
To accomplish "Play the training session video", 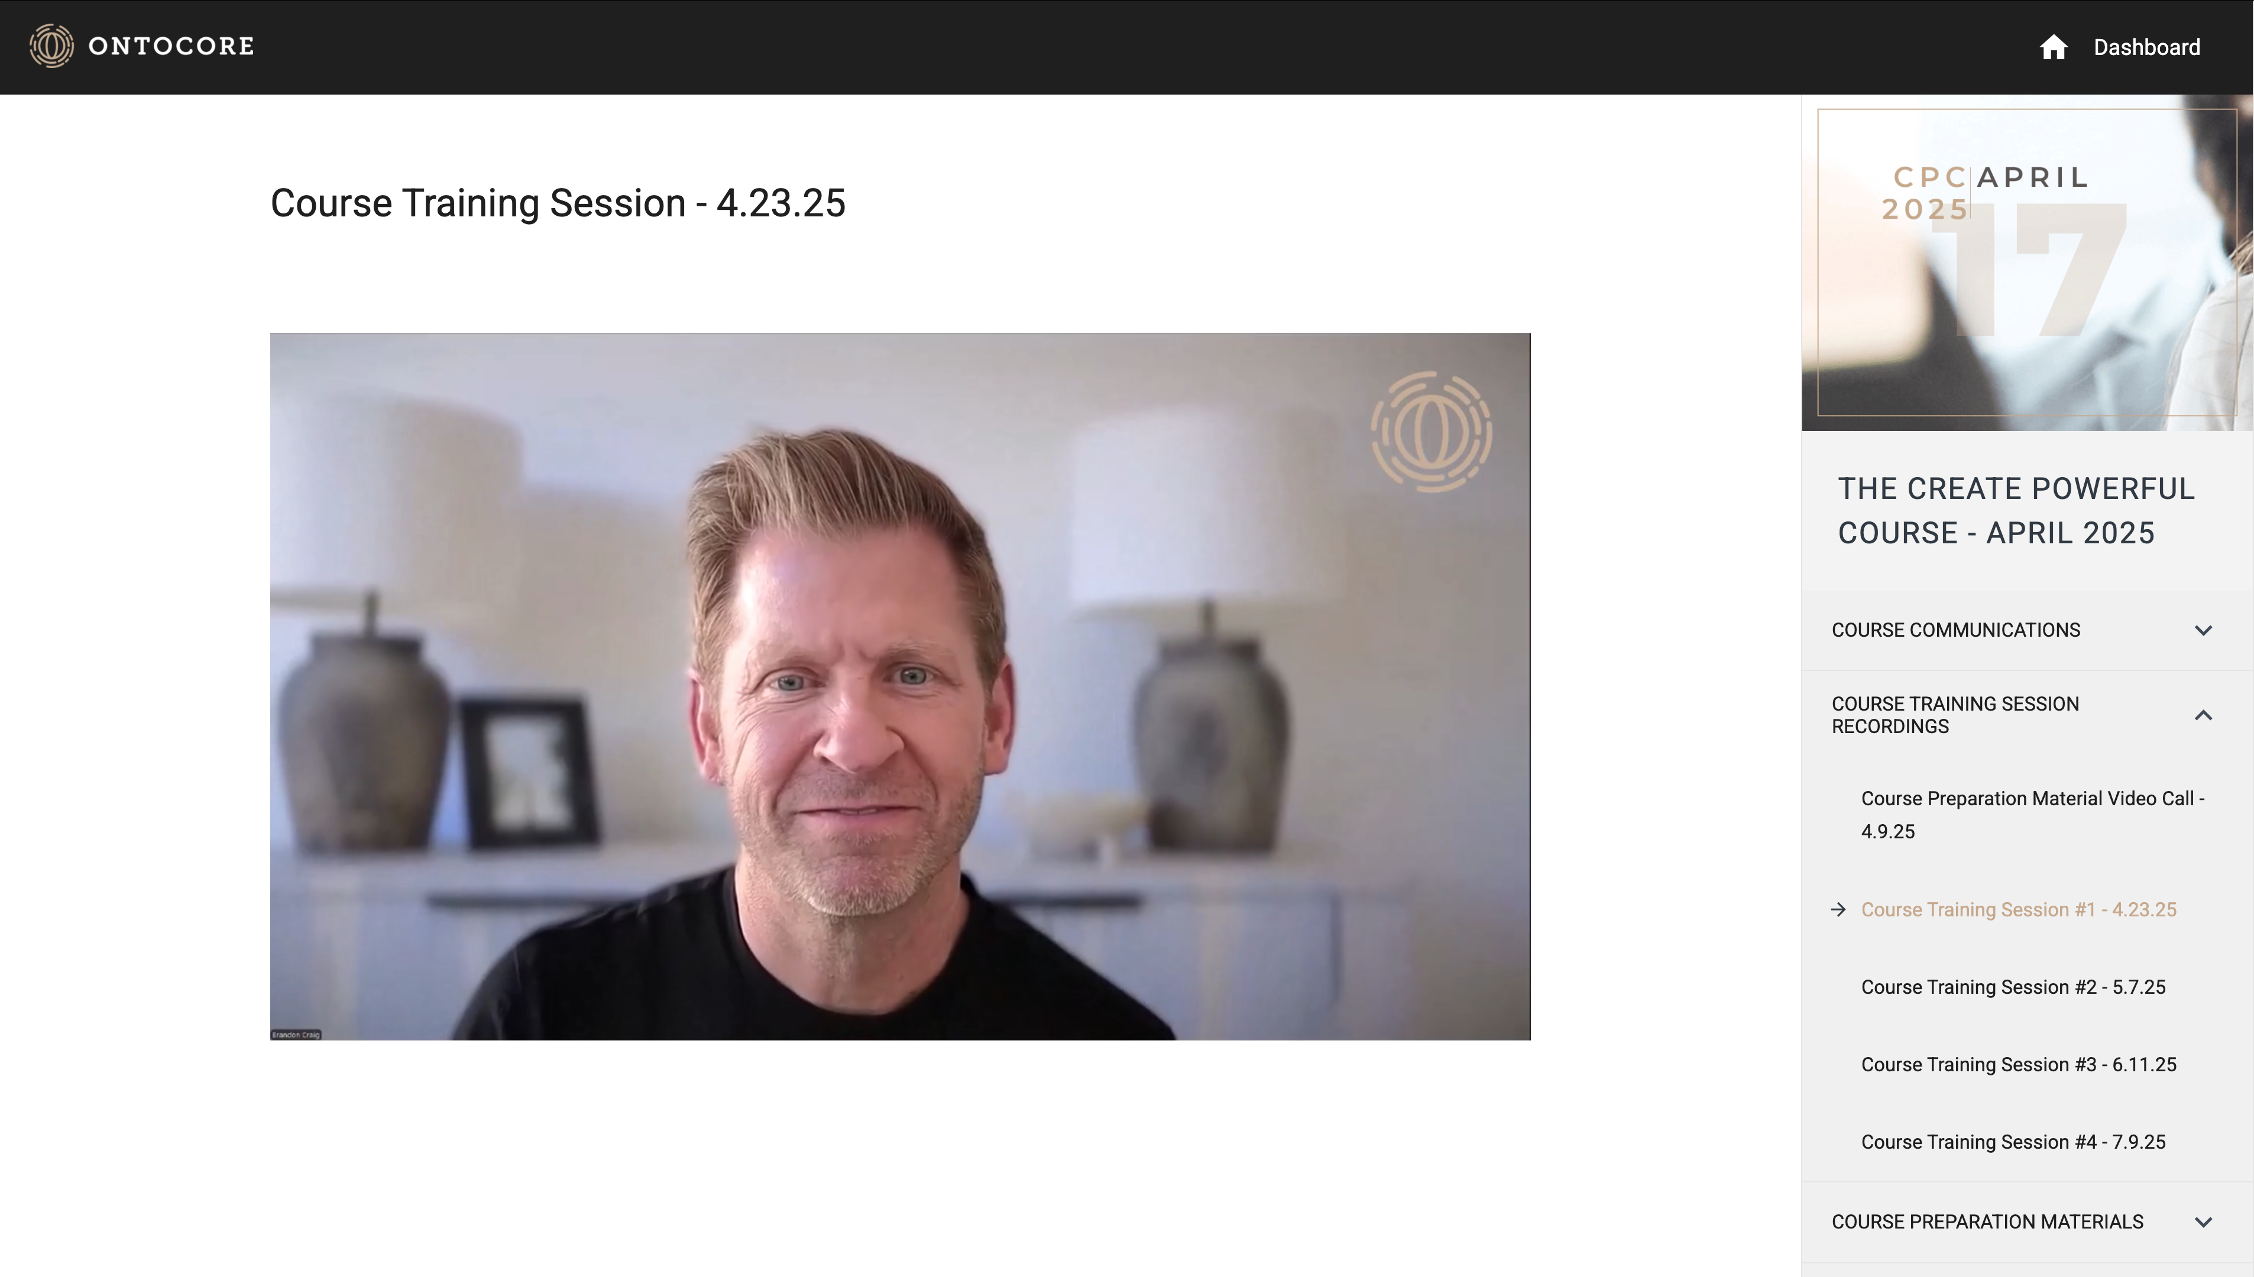I will [900, 686].
